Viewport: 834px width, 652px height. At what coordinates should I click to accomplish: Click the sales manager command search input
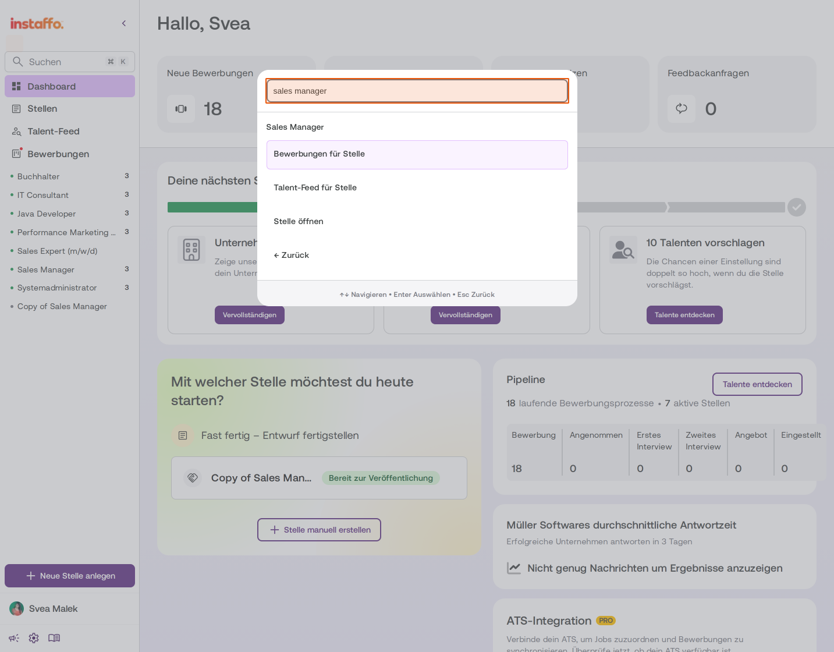coord(417,91)
